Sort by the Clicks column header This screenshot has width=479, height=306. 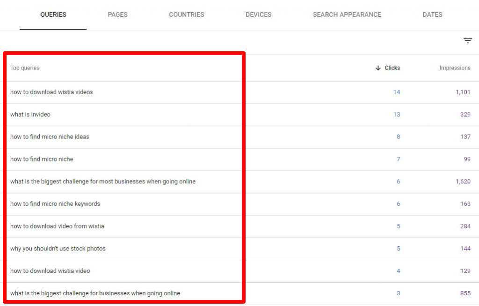coord(392,68)
